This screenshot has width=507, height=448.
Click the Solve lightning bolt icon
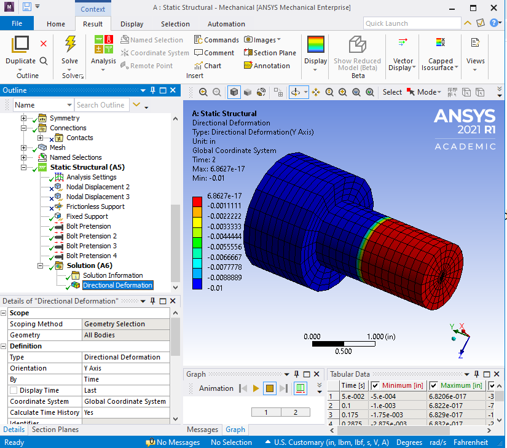(x=70, y=45)
